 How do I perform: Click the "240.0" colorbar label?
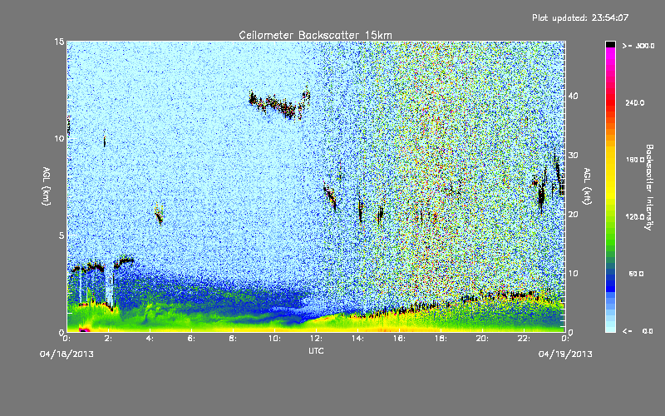click(x=635, y=102)
